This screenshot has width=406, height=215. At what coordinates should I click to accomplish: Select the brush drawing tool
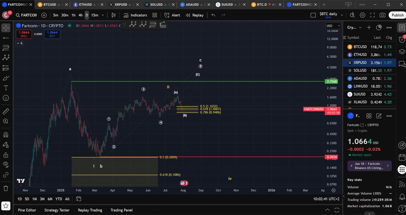tap(6, 78)
